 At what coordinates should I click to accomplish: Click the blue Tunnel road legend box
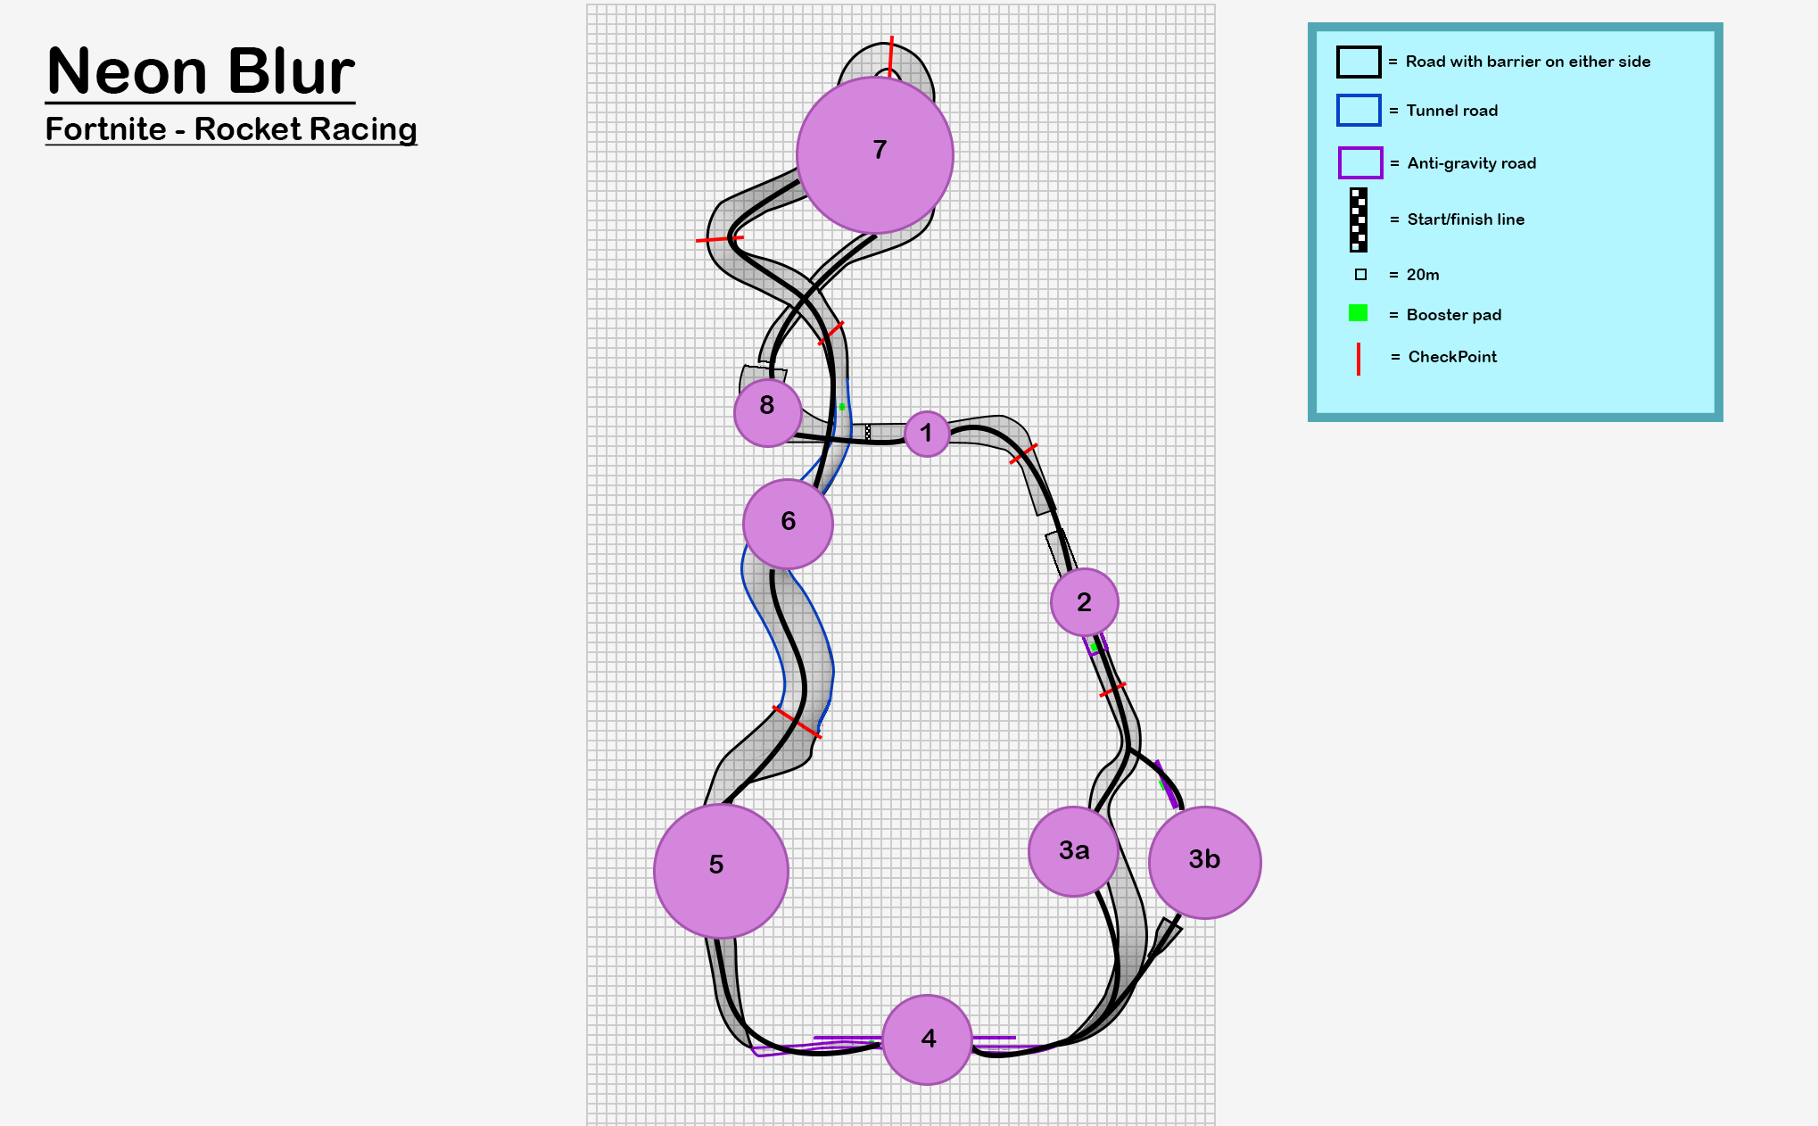click(x=1358, y=111)
